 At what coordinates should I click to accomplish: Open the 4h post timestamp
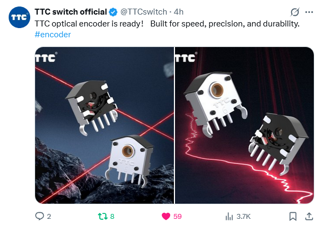click(x=179, y=12)
